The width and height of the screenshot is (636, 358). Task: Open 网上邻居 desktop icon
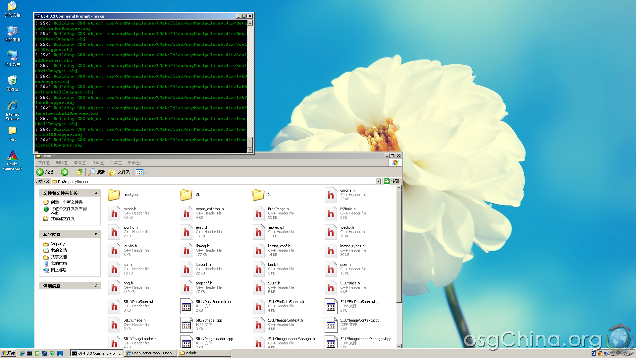(x=12, y=59)
